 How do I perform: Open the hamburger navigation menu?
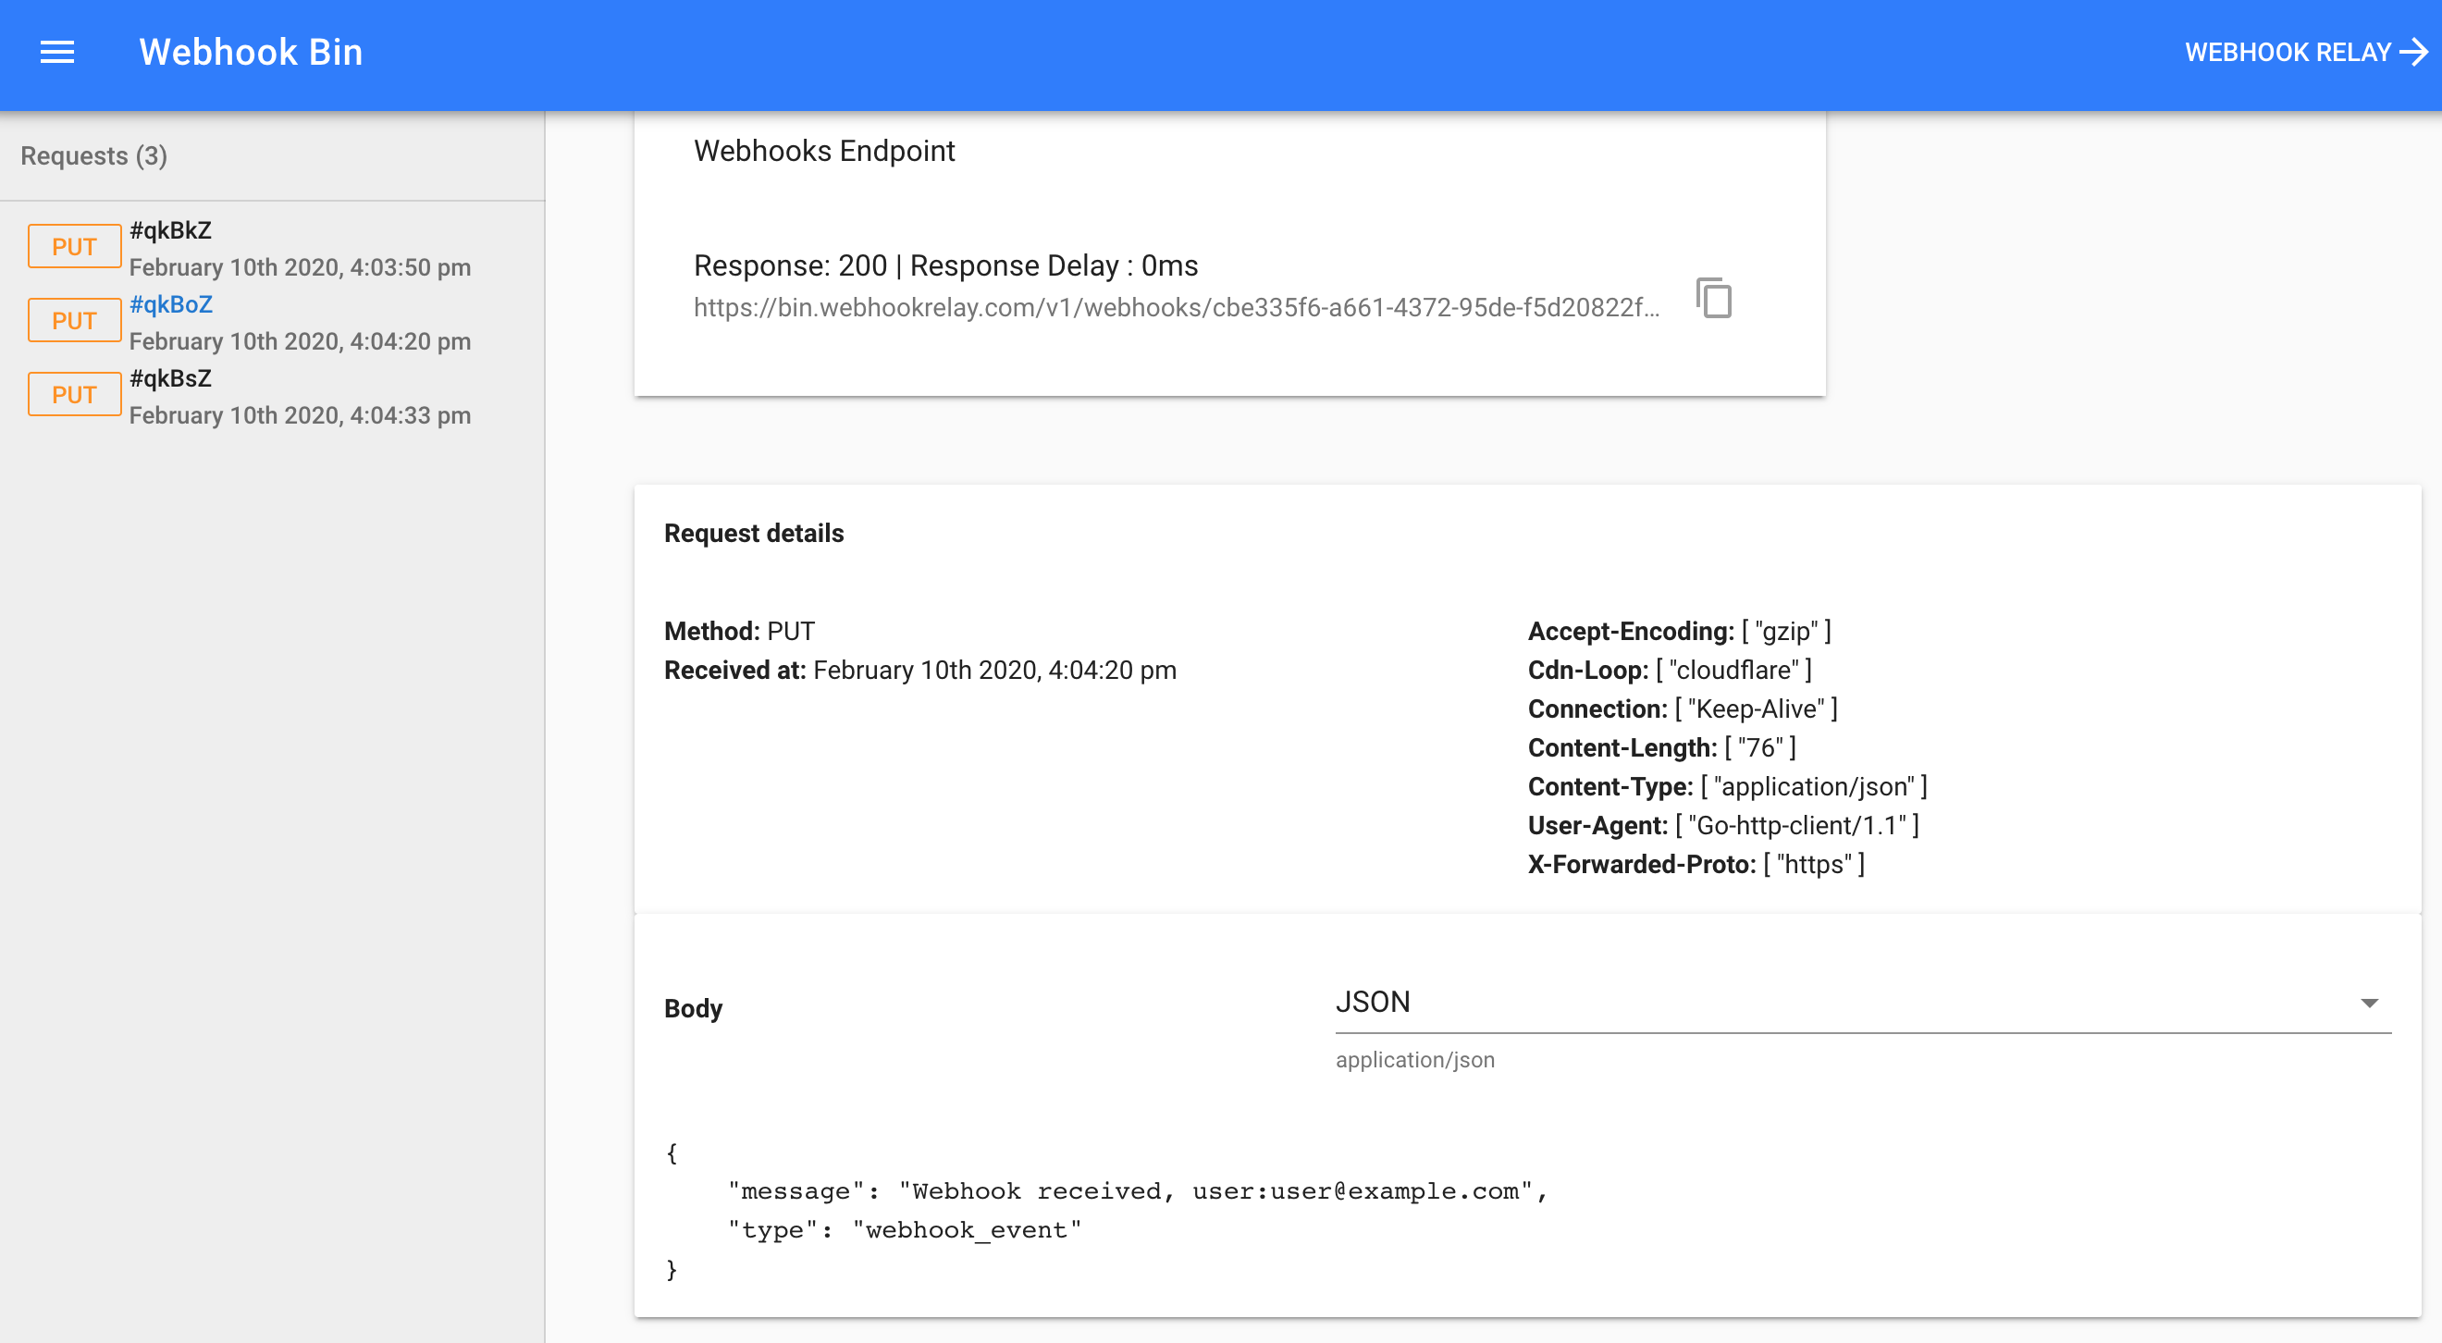tap(55, 52)
